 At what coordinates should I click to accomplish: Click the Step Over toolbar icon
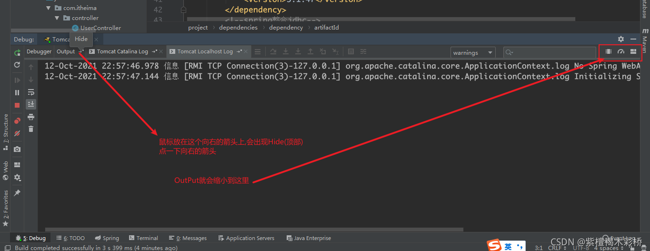pos(273,51)
